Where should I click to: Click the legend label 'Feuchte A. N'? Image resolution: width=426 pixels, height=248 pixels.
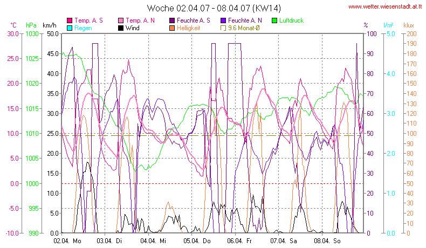(245, 20)
